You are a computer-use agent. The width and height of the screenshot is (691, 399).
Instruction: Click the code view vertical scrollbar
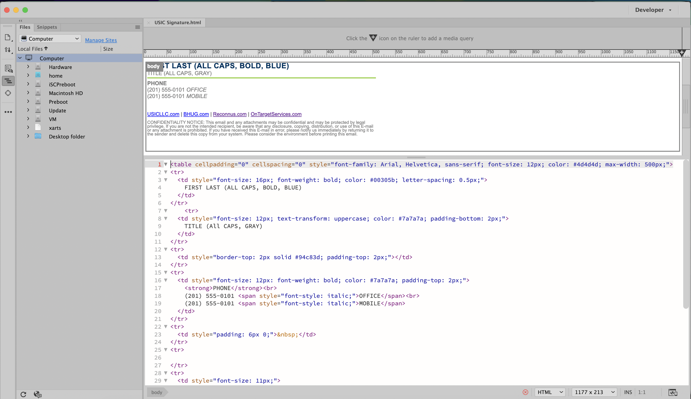coord(685,234)
